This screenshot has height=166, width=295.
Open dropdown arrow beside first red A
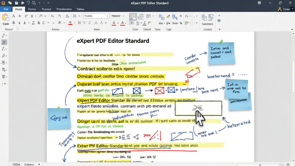point(118,23)
